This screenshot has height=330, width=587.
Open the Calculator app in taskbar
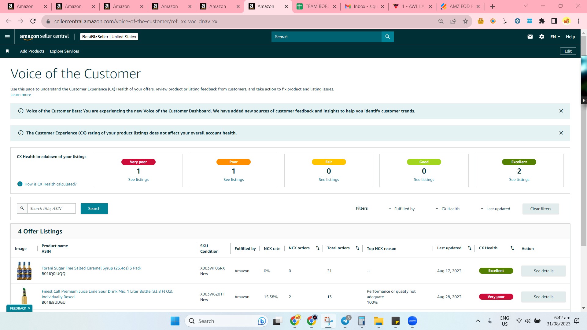pyautogui.click(x=362, y=321)
